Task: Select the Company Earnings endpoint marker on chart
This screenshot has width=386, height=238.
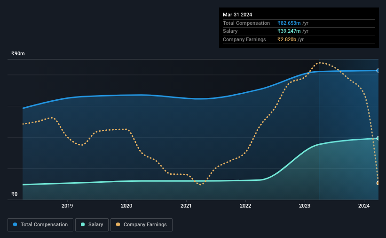Action: click(378, 183)
